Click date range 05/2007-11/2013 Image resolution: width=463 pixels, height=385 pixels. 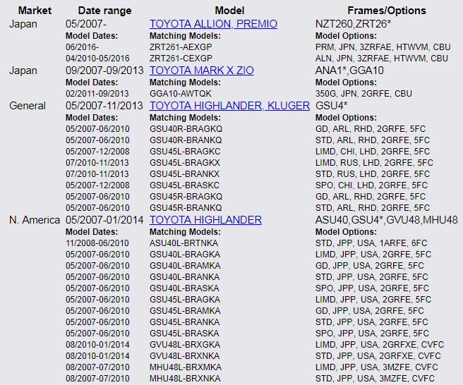click(104, 106)
